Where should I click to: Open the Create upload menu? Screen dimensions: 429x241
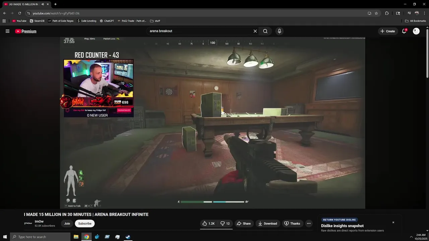pyautogui.click(x=387, y=31)
